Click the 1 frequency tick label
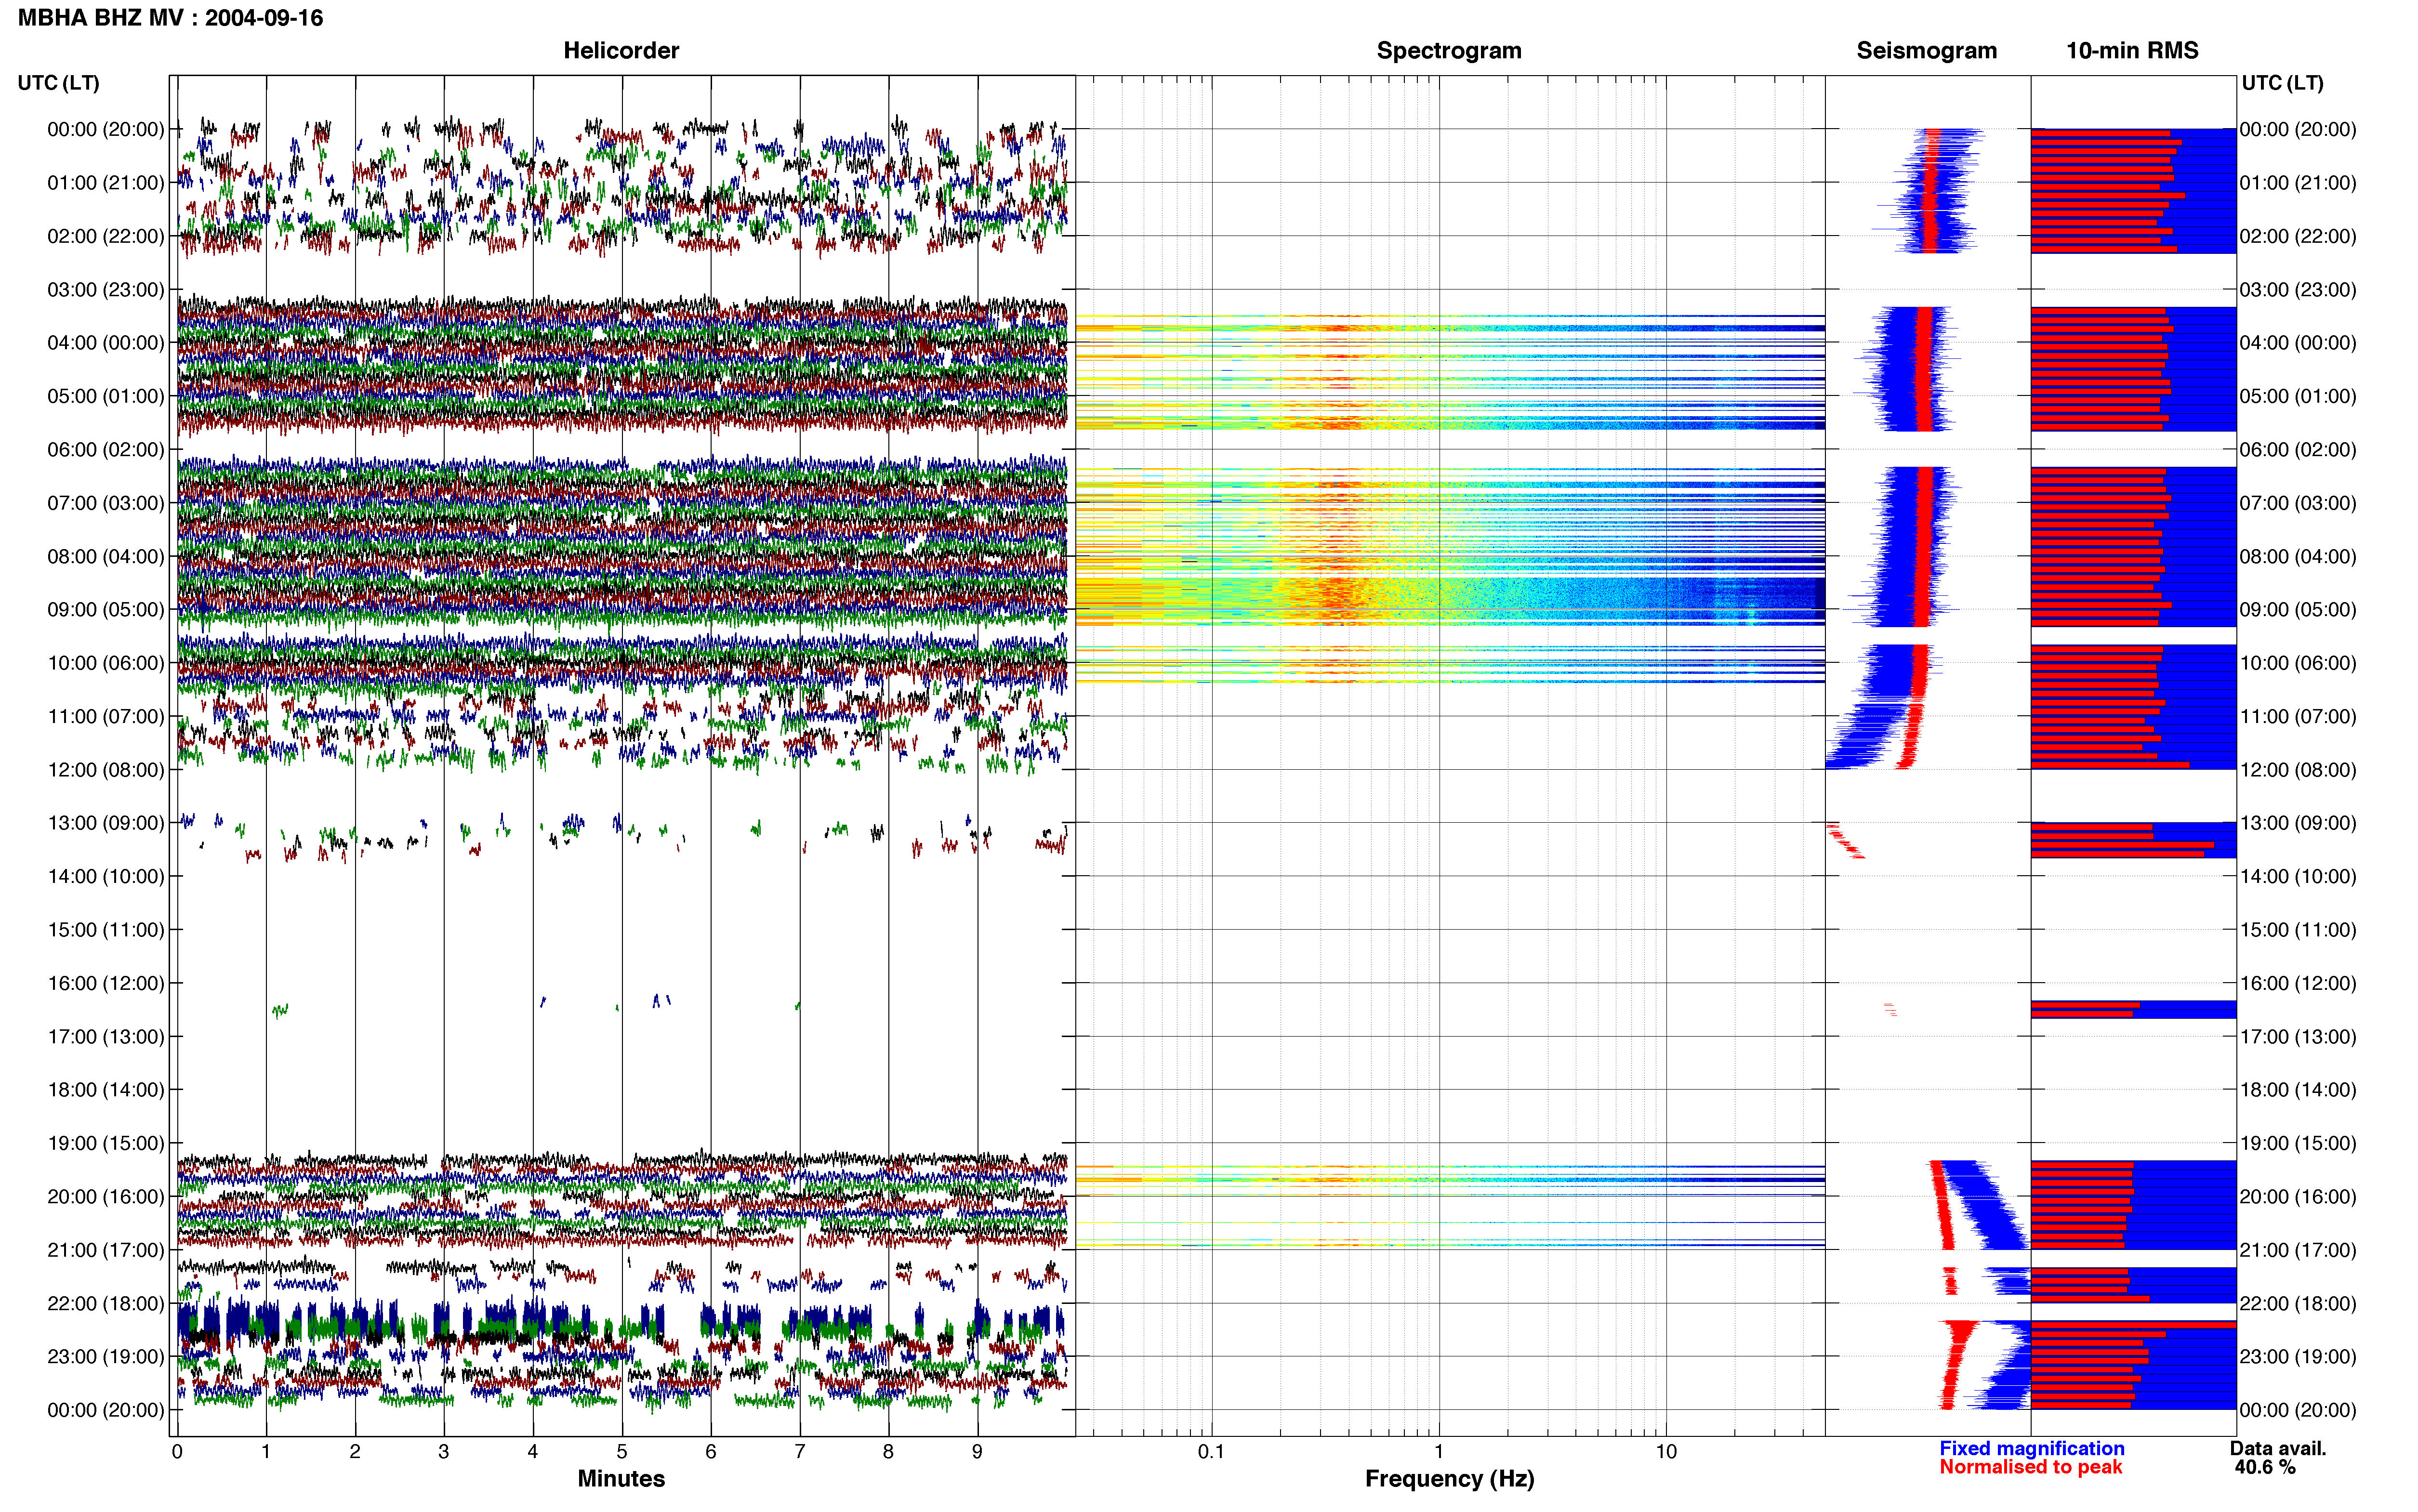Screen dimensions: 2418x1512 1439,1452
